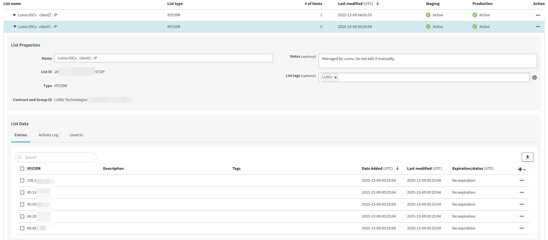Click the Notes text field
Image resolution: width=548 pixels, height=240 pixels.
[427, 61]
